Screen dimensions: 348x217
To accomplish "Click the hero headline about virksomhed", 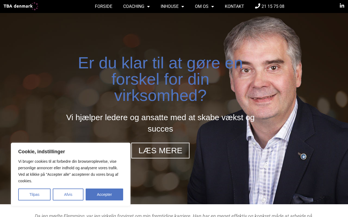I will (160, 79).
